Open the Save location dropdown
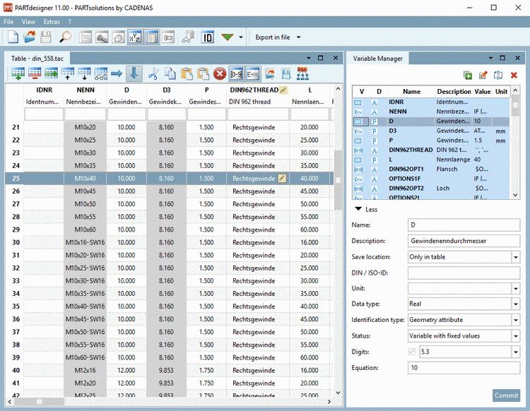 coord(515,257)
